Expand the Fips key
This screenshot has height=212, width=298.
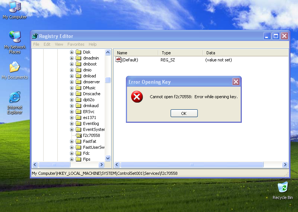(x=72, y=159)
